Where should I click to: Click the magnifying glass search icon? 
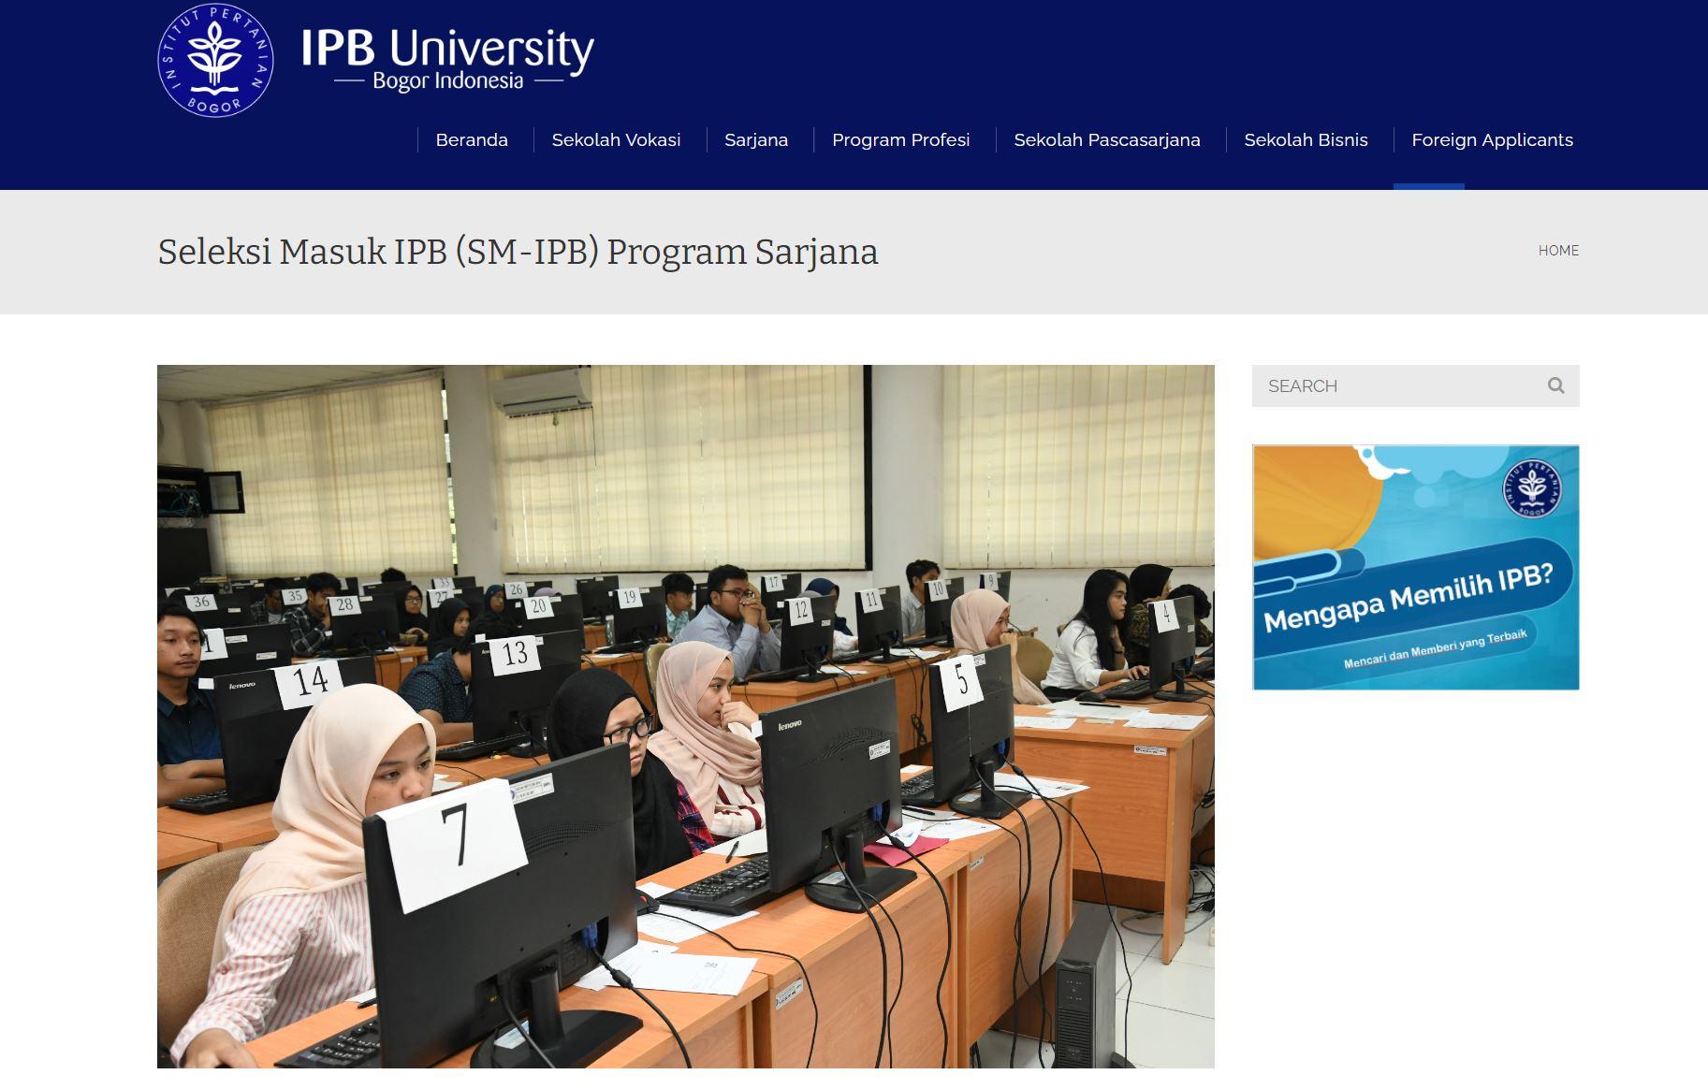coord(1555,385)
